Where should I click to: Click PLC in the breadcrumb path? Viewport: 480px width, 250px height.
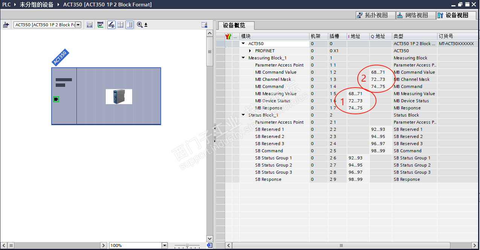[x=6, y=5]
